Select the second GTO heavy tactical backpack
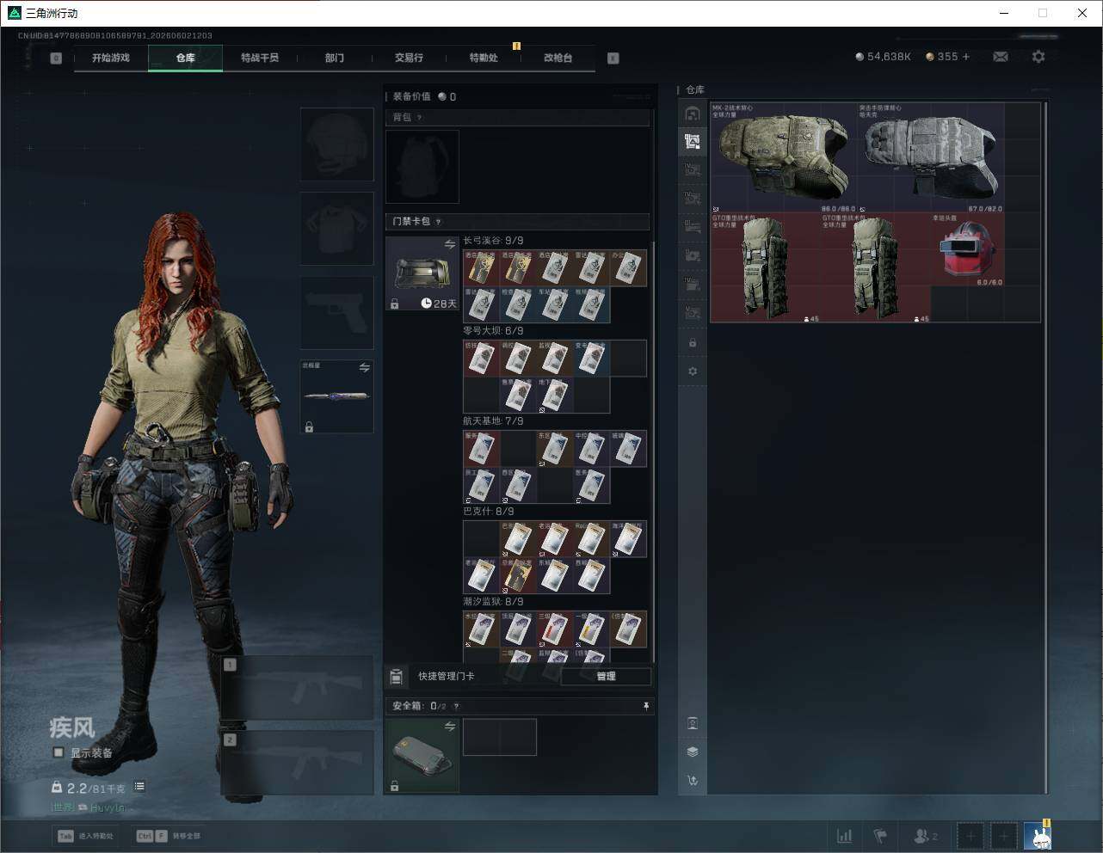Viewport: 1103px width, 853px height. (x=876, y=267)
